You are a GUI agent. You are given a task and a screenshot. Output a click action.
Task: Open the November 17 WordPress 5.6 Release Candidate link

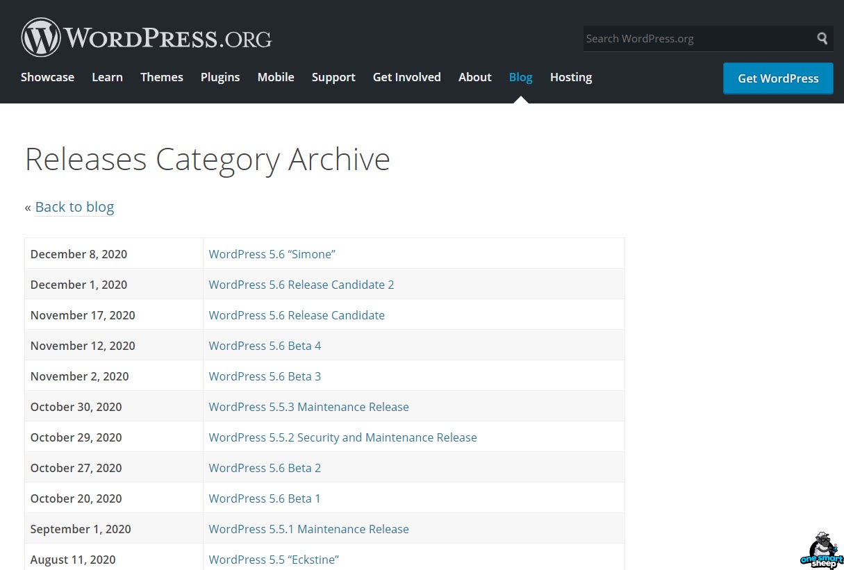(297, 315)
